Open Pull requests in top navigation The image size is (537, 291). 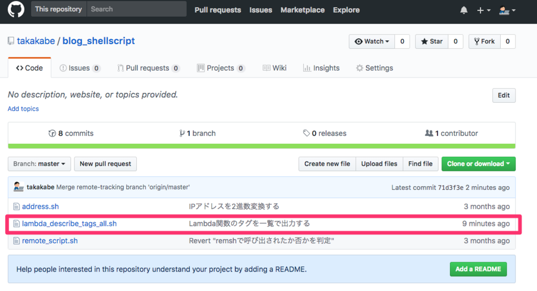tap(218, 10)
